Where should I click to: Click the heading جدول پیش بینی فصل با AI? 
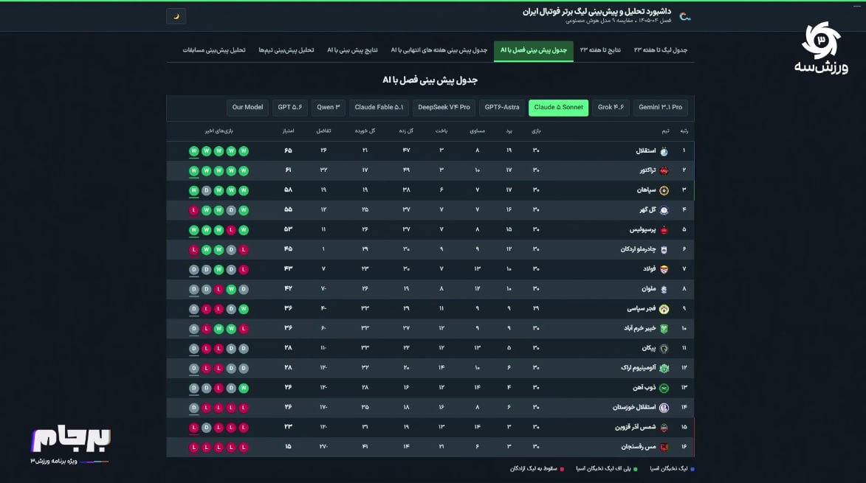430,80
